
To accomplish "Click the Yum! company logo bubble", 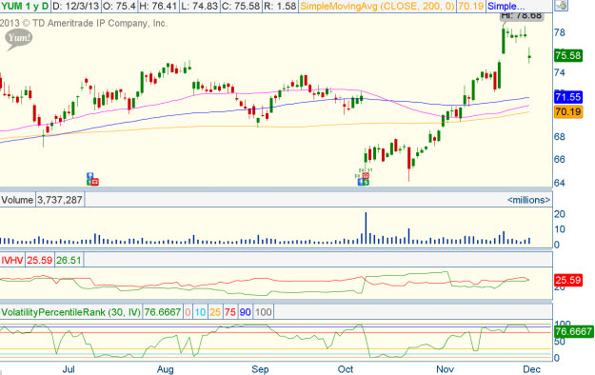I will click(x=19, y=39).
